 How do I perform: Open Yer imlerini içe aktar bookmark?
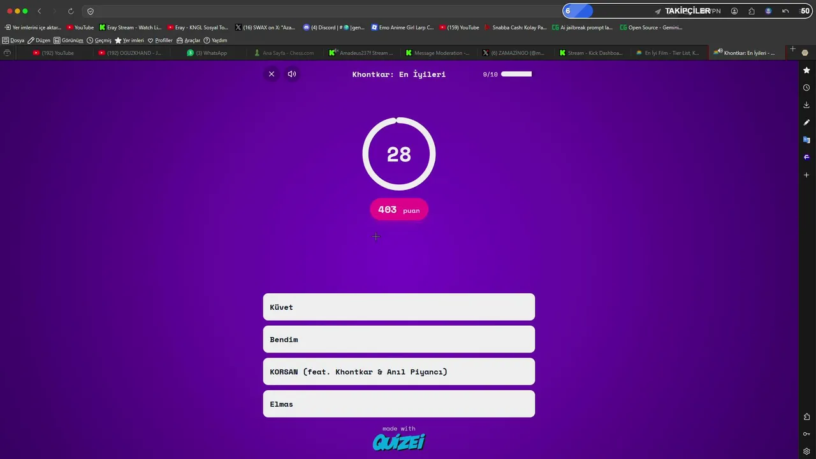coord(33,27)
